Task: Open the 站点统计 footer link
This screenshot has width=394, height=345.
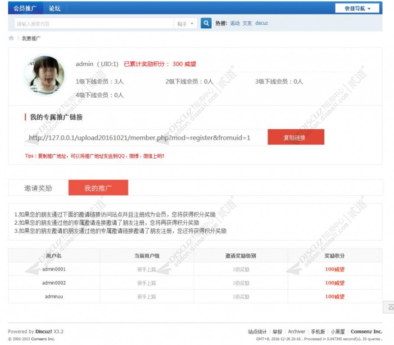Action: [x=257, y=332]
